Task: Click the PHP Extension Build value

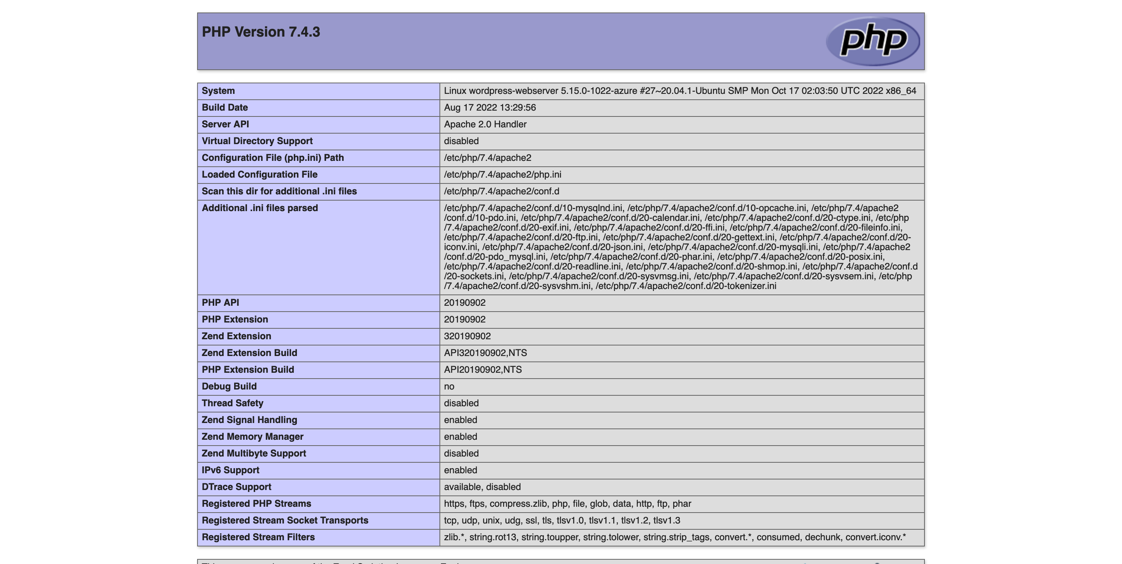Action: (483, 369)
